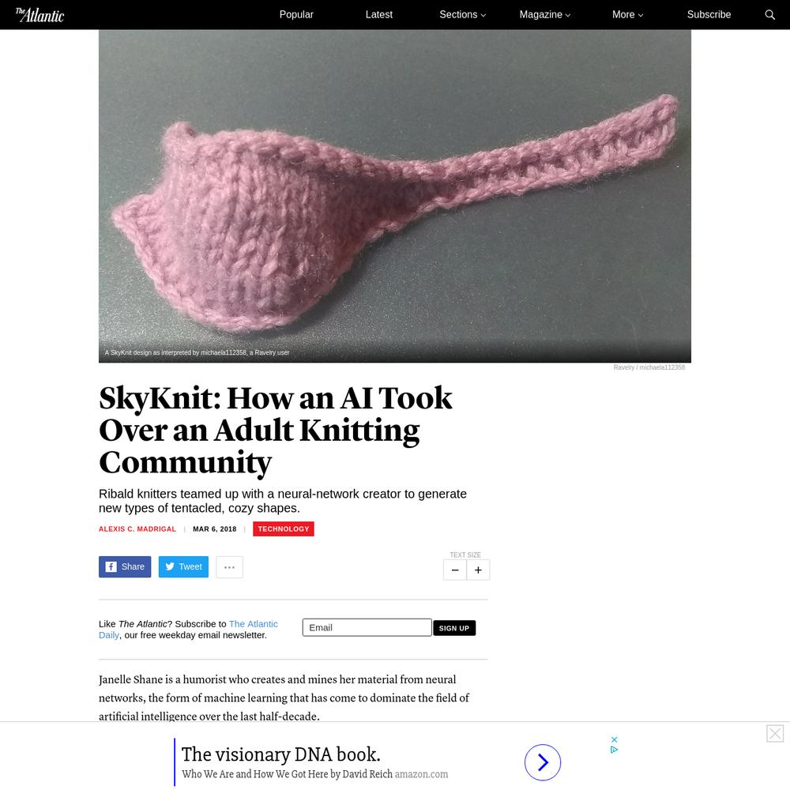
Task: Expand the Magazine dropdown
Action: [x=544, y=14]
